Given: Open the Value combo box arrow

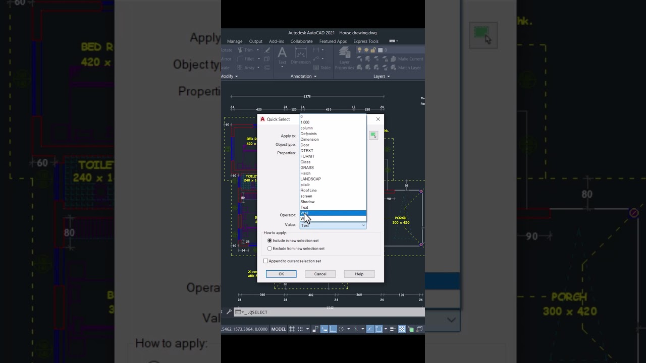Looking at the screenshot, I should tap(363, 225).
